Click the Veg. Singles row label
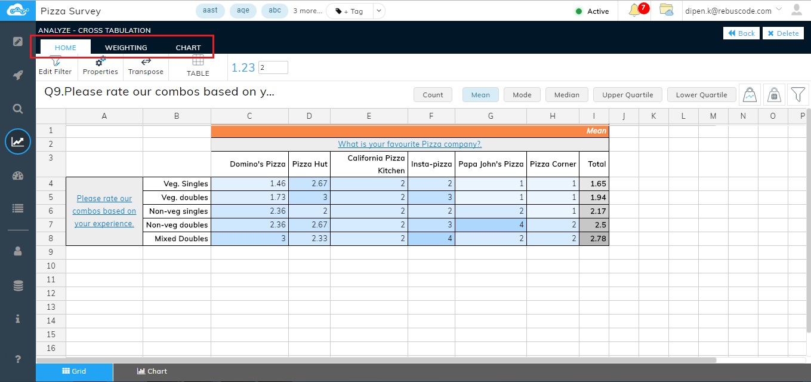This screenshot has height=382, width=811. 177,184
